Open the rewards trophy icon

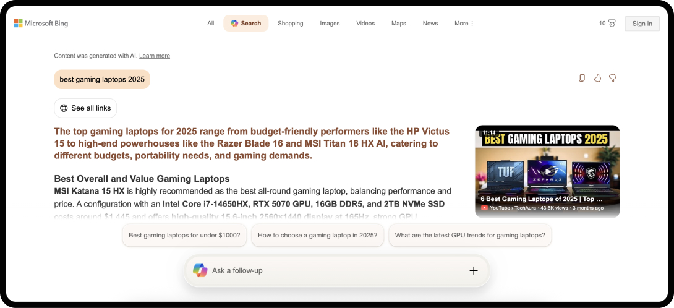(x=612, y=24)
